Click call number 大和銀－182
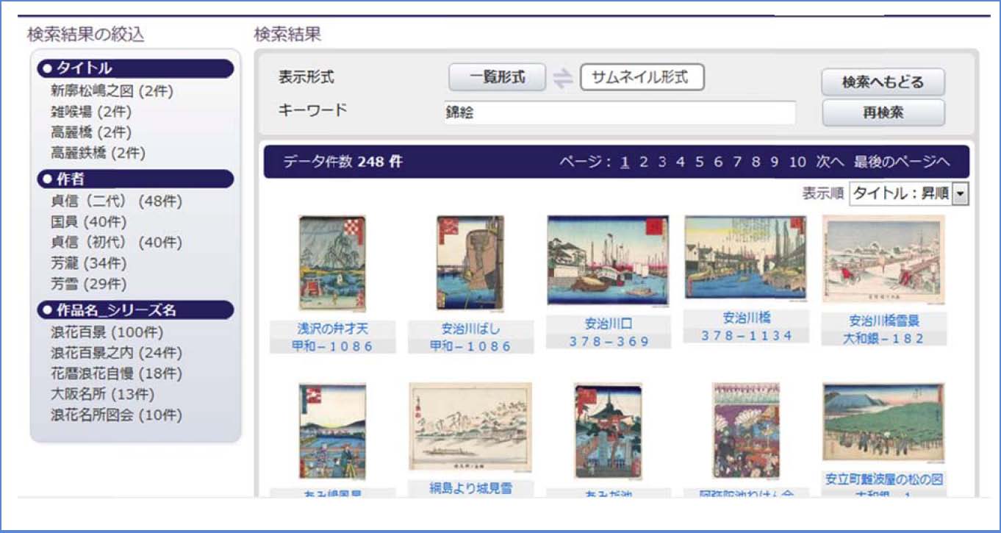 click(x=884, y=338)
